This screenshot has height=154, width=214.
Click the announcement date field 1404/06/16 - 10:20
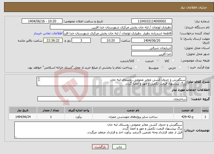[42, 21]
